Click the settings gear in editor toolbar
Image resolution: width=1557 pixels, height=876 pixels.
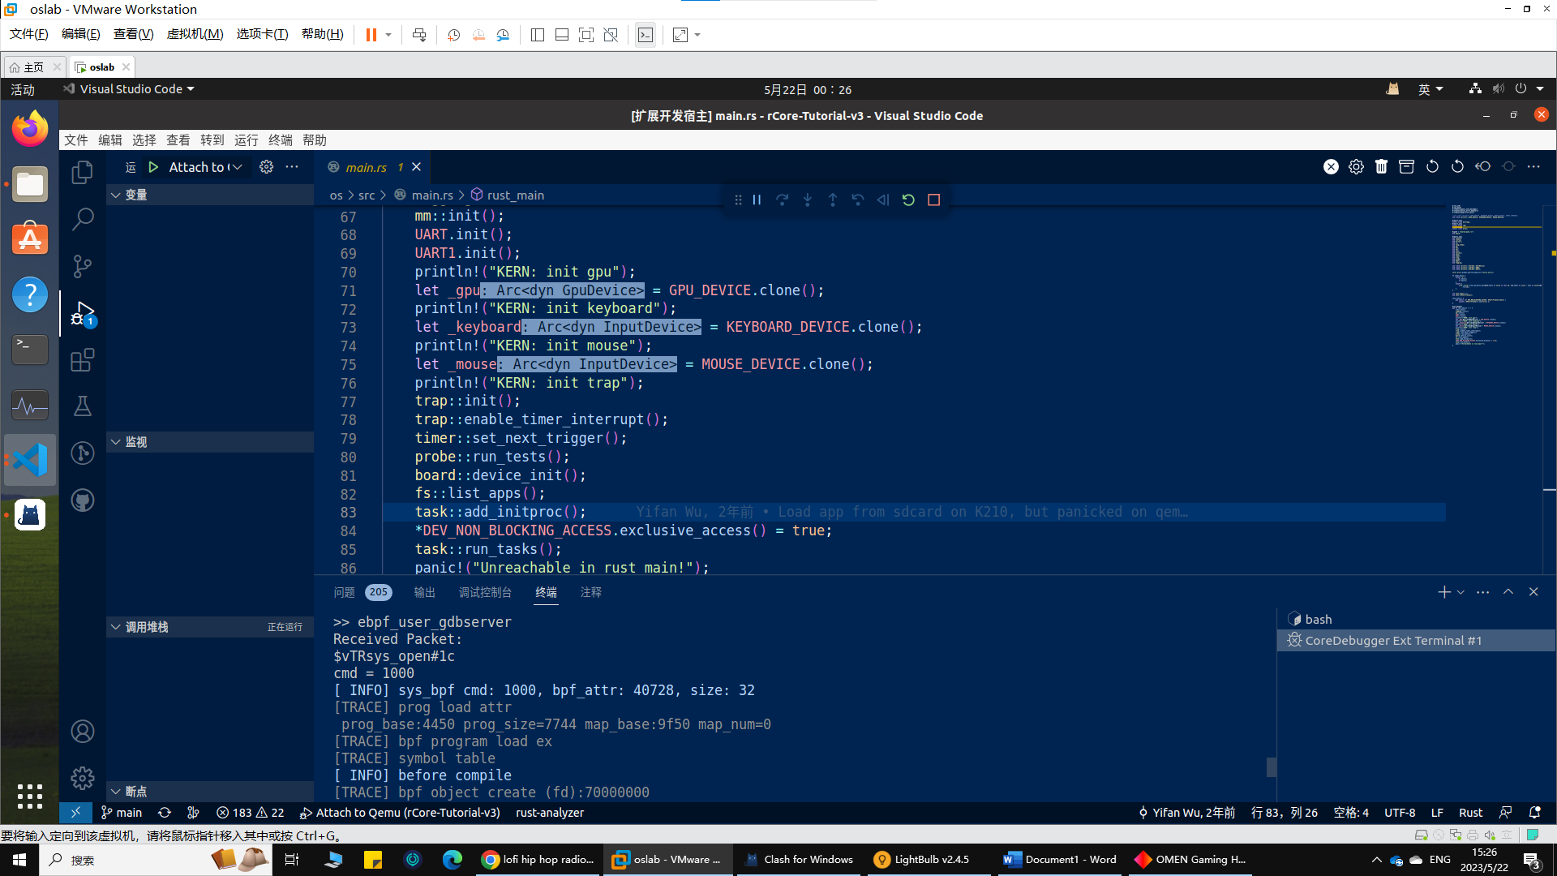(x=1356, y=167)
